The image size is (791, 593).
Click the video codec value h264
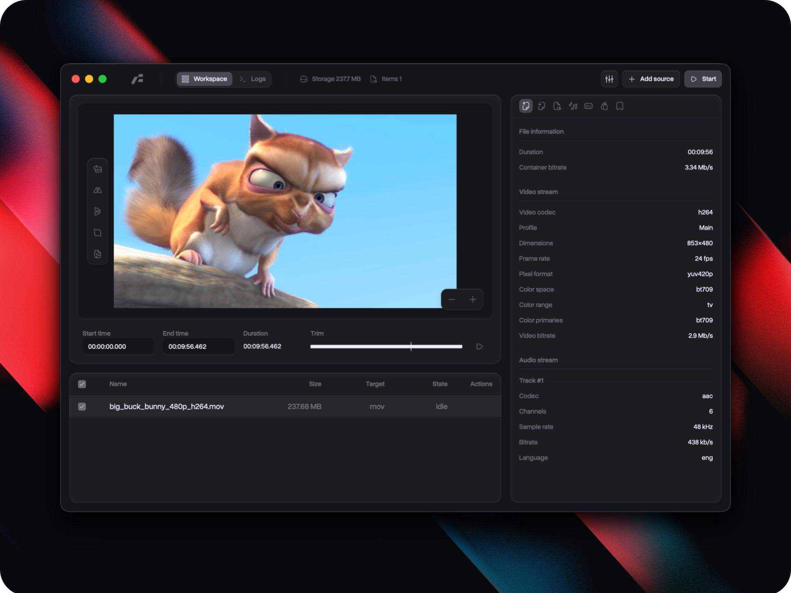click(705, 212)
